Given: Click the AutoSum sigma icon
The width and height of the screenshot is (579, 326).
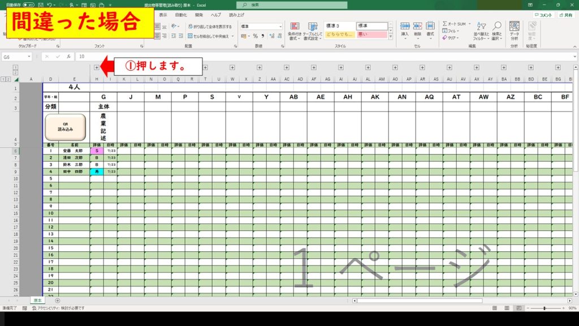Looking at the screenshot, I should coord(446,24).
